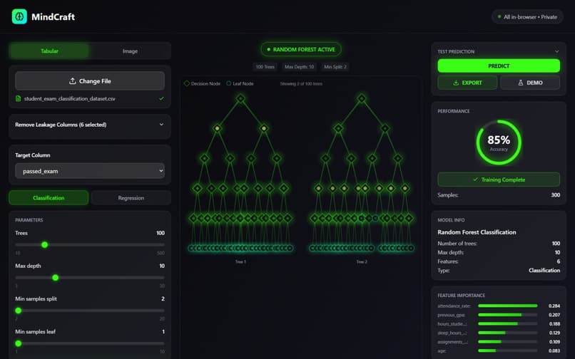Click the flask icon on Demo button
575x359 pixels.
point(520,83)
